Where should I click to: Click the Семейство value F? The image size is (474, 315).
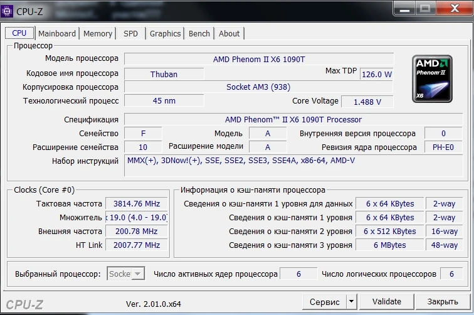coord(144,134)
